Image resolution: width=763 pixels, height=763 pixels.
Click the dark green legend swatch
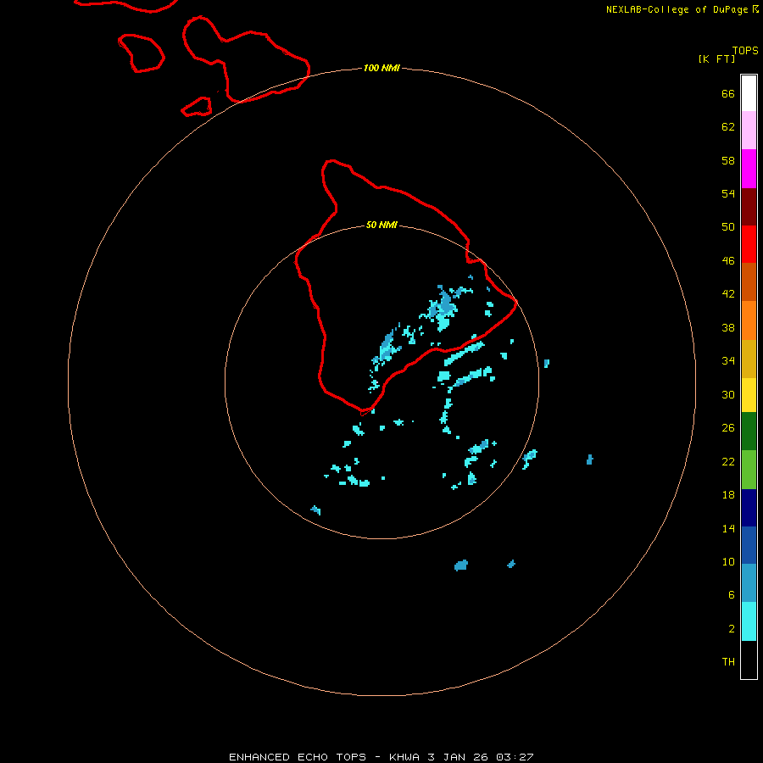coord(749,432)
